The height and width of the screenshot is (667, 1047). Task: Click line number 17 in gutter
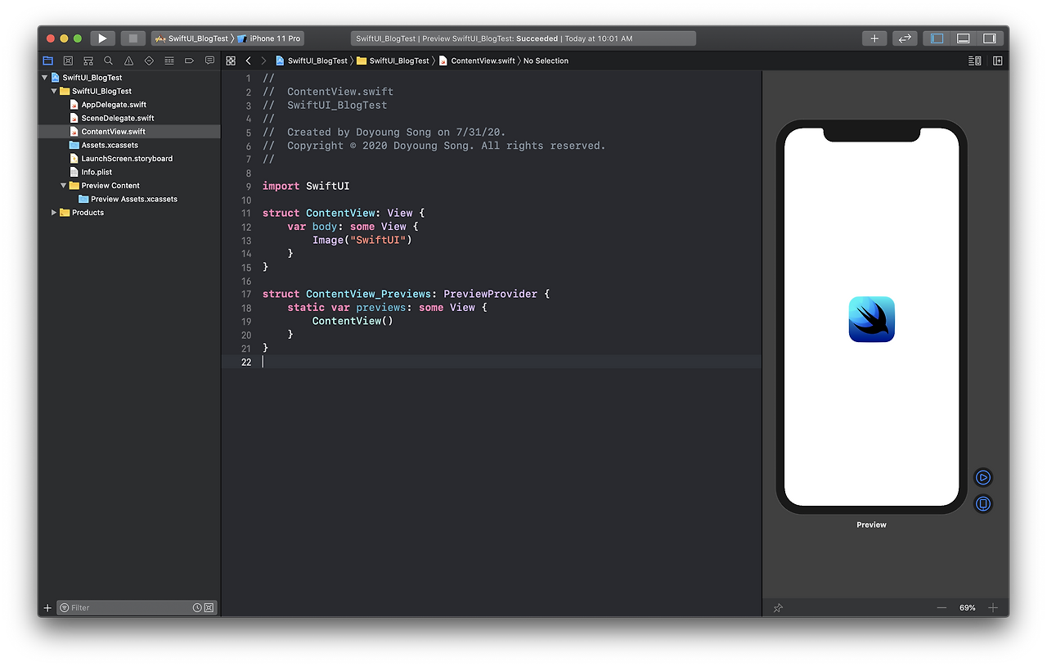coord(246,294)
